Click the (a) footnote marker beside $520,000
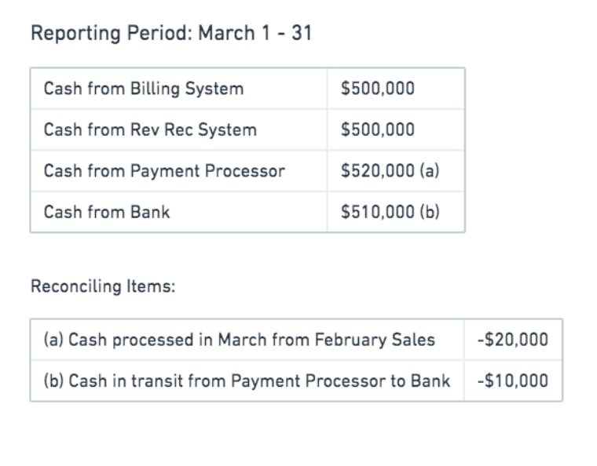Screen dimensions: 597x466 [430, 170]
